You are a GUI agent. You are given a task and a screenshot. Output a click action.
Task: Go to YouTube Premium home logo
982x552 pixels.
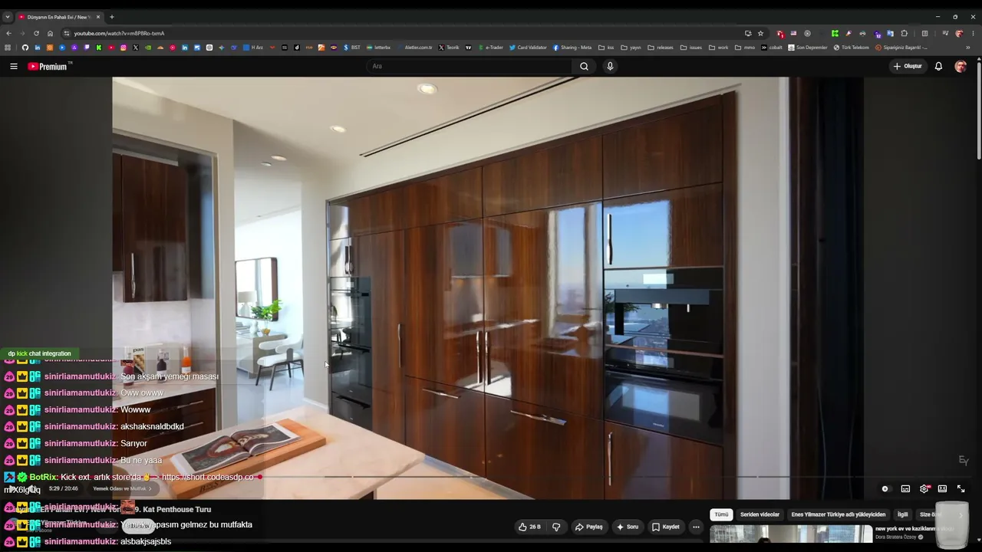49,67
